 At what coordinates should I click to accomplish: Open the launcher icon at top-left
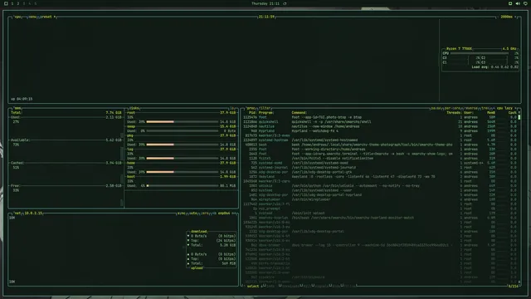(x=6, y=3)
